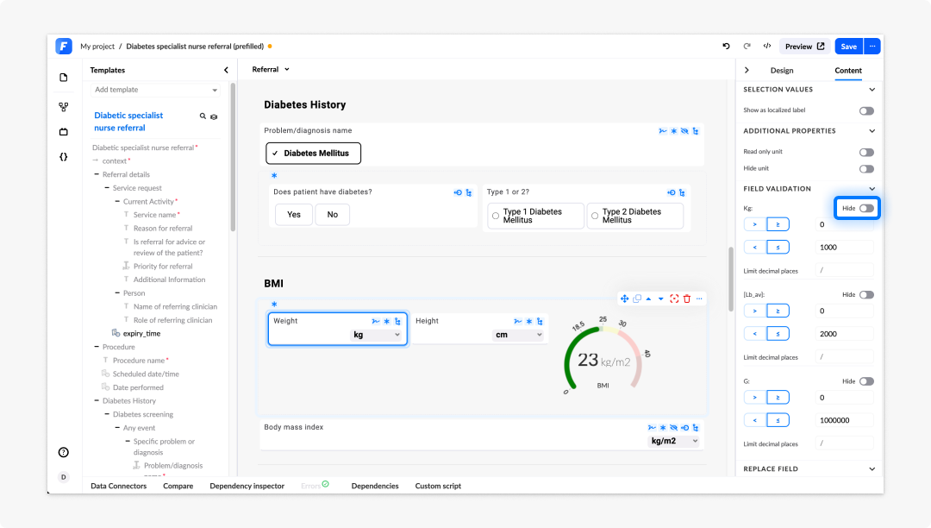Viewport: 931px width, 528px height.
Task: Select the Type 1 Diabetes Mellitus radio option
Action: 496,217
